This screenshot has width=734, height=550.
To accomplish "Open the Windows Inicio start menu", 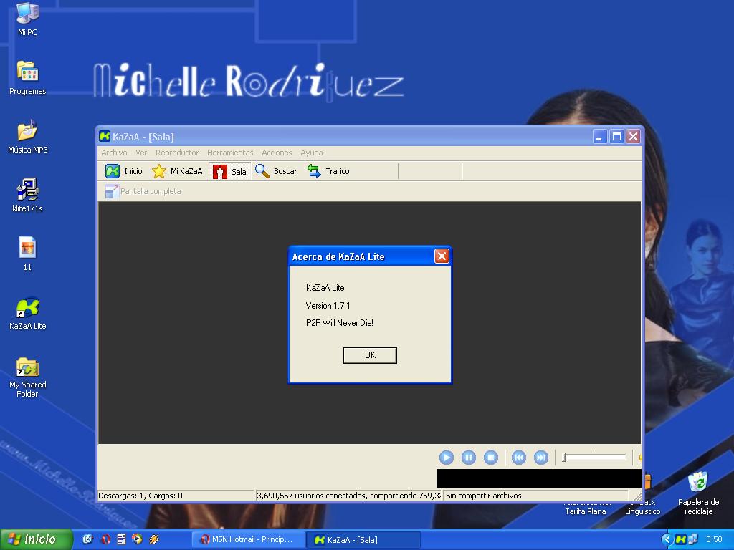I will tap(37, 539).
